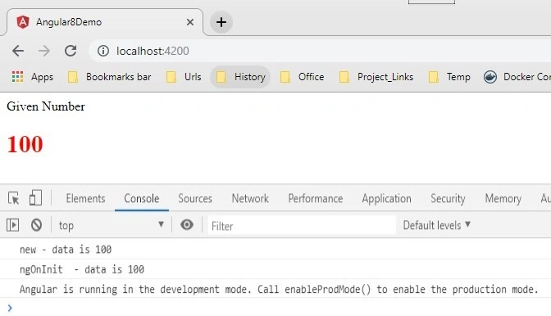
Task: Reload the localhost page
Action: (71, 51)
